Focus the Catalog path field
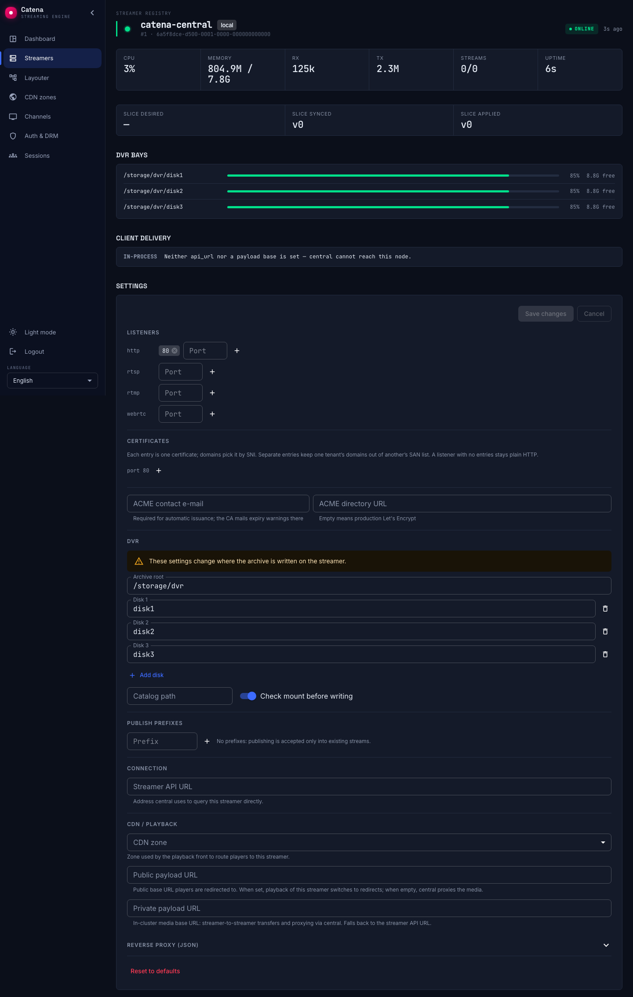This screenshot has width=633, height=997. 180,696
